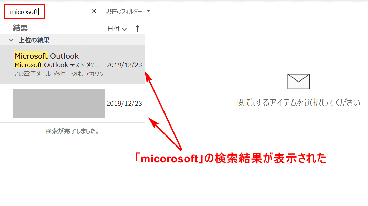
Task: Click the 検索が完了しました status message
Action: (x=72, y=131)
